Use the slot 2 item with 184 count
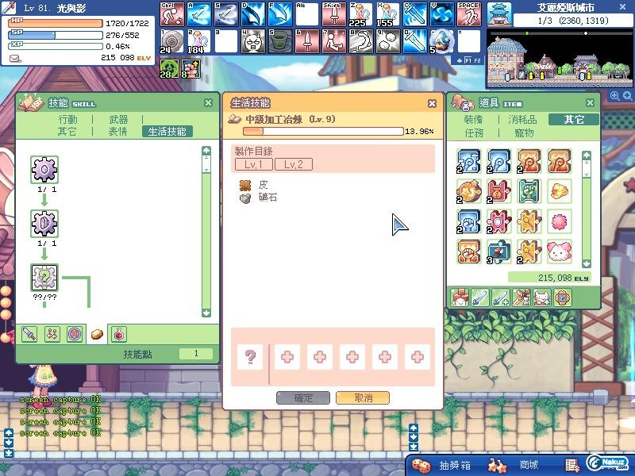Screen dimensions: 635x476 pos(199,41)
